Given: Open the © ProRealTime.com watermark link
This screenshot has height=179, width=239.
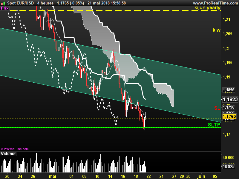Looking at the screenshot, I should 15,149.
